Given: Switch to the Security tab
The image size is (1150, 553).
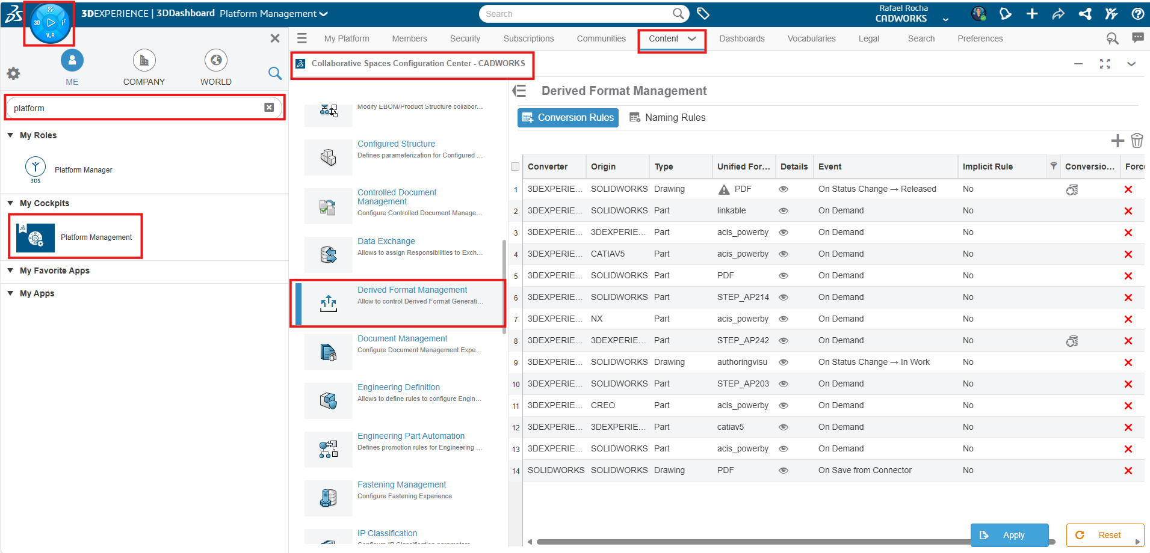Looking at the screenshot, I should tap(465, 38).
